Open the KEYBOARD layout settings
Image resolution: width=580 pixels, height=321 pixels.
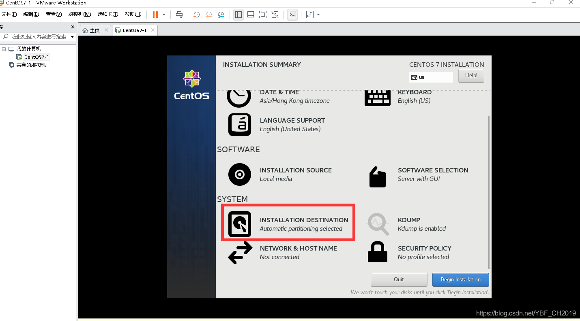[398, 96]
